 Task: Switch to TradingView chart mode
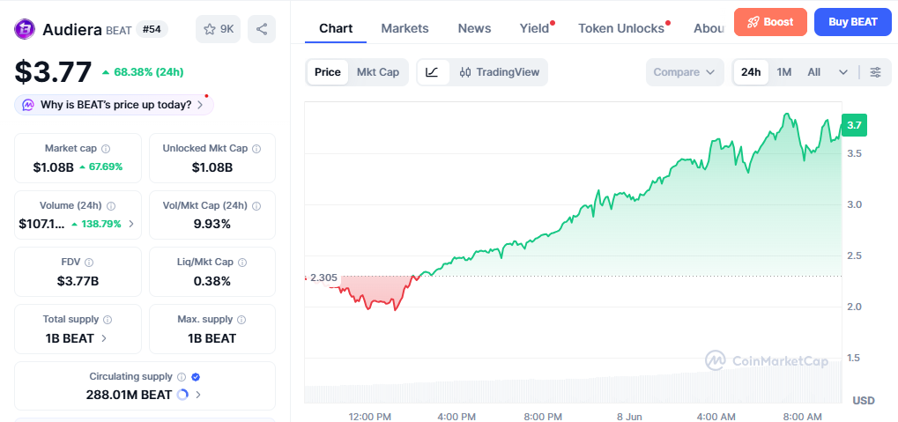500,72
